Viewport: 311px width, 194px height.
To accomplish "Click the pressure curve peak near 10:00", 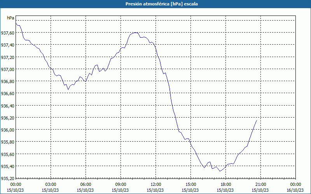I will [135, 33].
